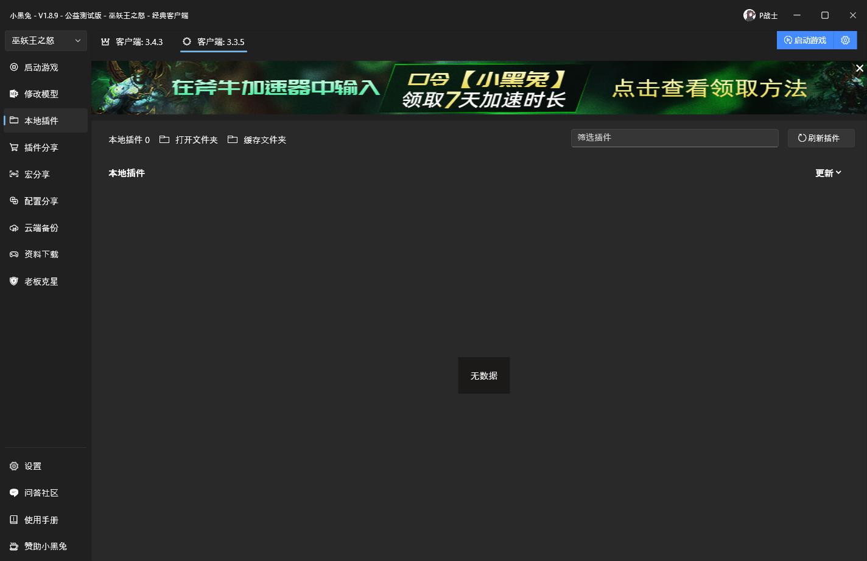Expand the 更新 sort dropdown
Screen dimensions: 867x561
click(x=828, y=173)
